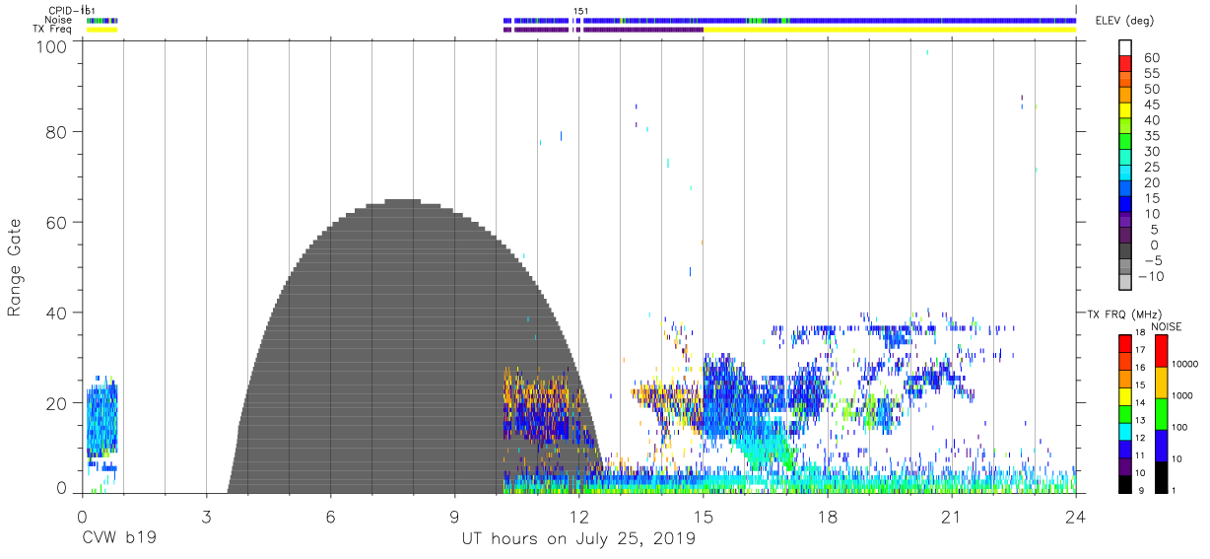Screen dimensions: 1210x559
Task: Click the noise label '100'
Action: pyautogui.click(x=1180, y=428)
